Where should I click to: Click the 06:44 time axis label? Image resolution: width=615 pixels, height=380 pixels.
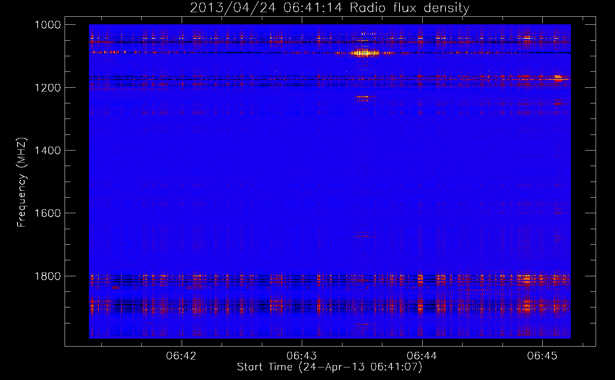tap(422, 356)
